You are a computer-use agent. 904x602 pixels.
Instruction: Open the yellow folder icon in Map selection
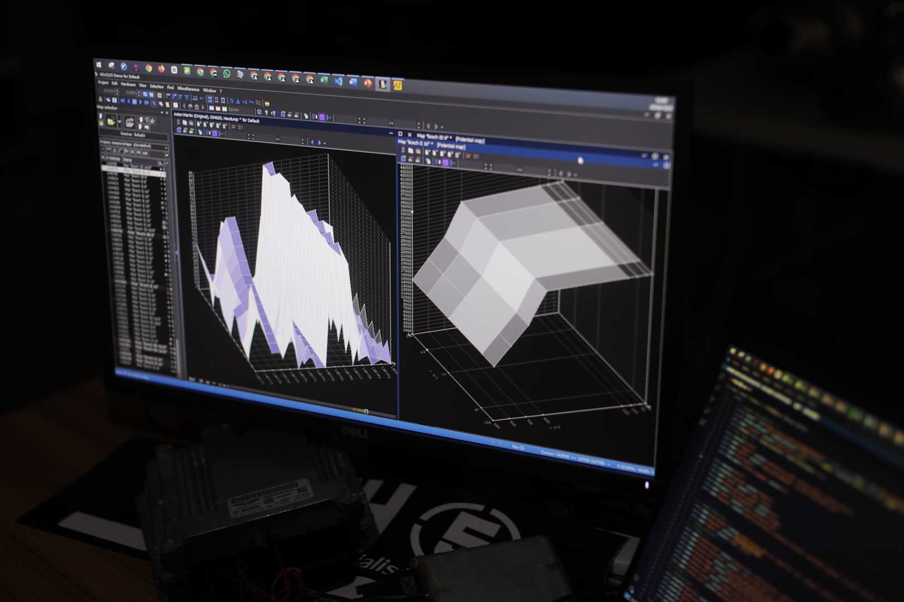point(111,121)
